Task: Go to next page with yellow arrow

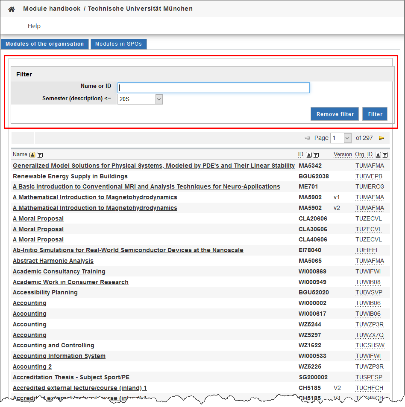Action: tap(382, 138)
